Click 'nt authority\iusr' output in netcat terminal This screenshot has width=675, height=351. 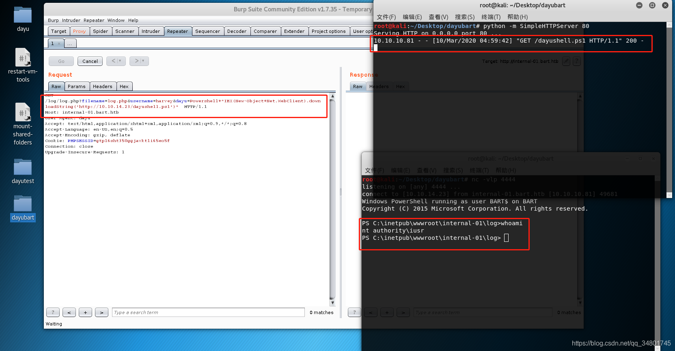[393, 230]
